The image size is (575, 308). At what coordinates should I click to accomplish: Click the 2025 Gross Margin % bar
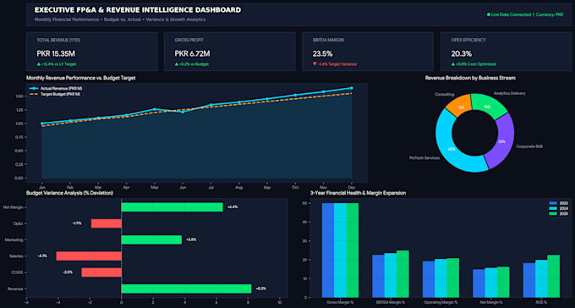point(353,250)
